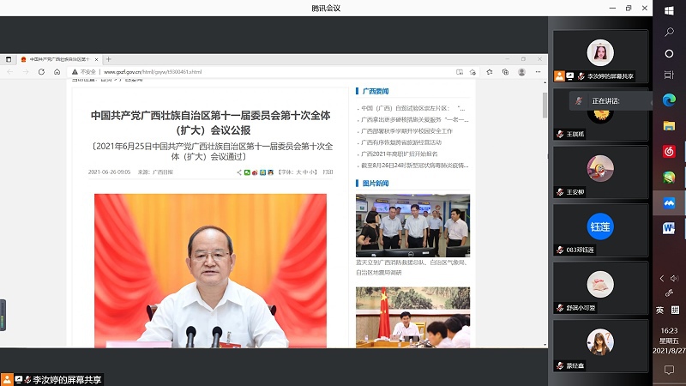
Task: Click the Windows Start button
Action: coord(669,10)
